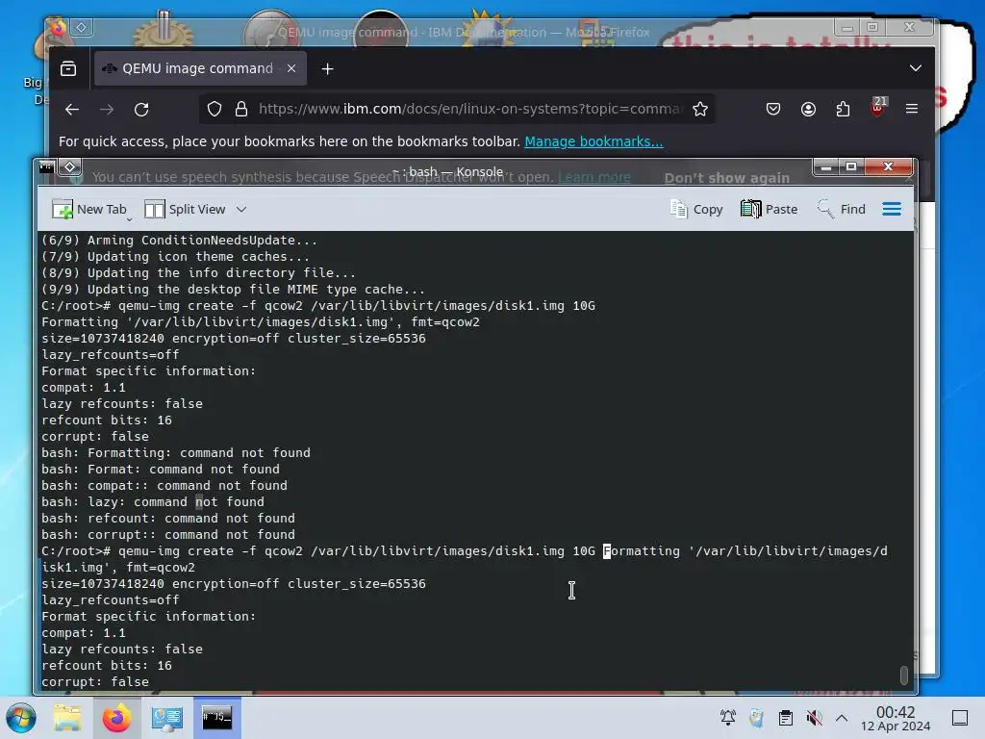Unmute audio from the tray volume icon
Screen dimensions: 985x739
pyautogui.click(x=814, y=718)
